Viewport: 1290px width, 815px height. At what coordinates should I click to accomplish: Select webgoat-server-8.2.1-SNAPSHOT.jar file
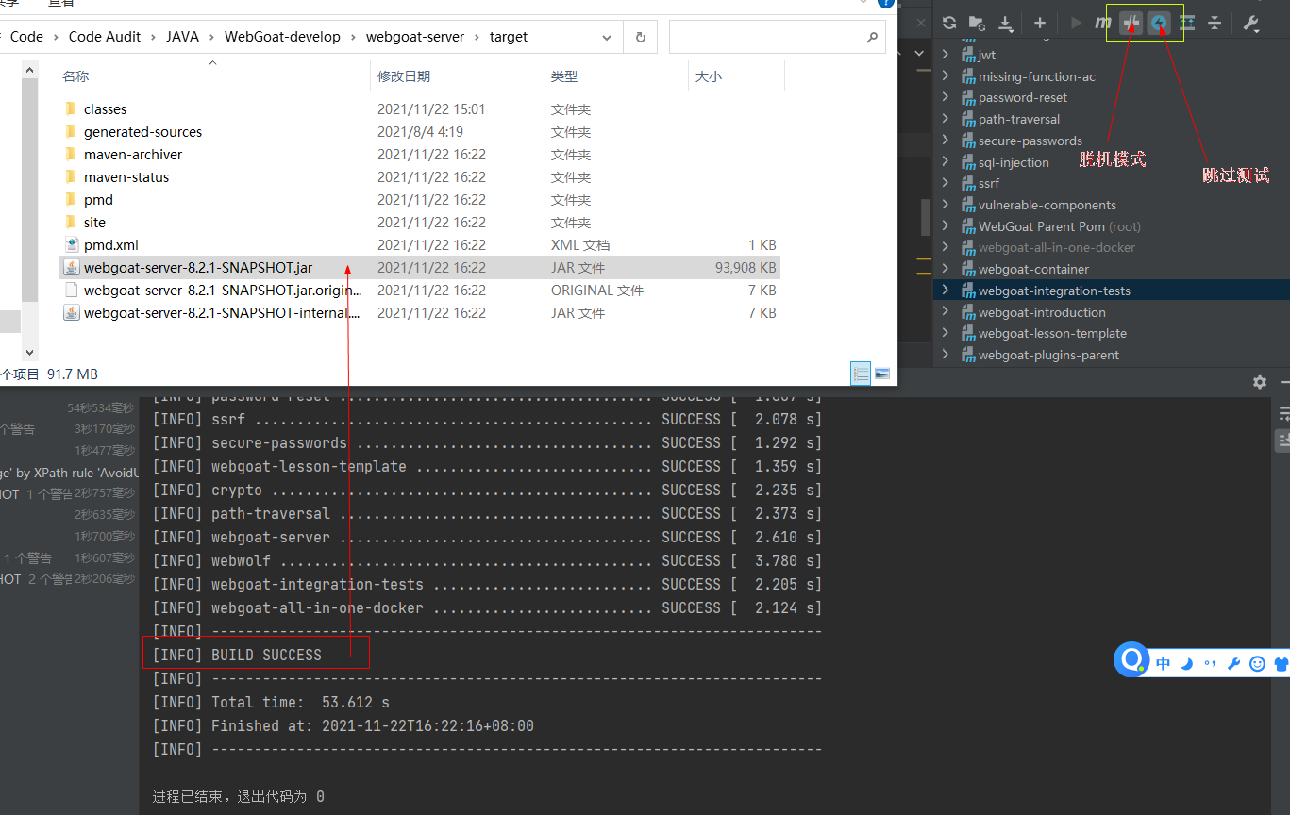coord(419,268)
